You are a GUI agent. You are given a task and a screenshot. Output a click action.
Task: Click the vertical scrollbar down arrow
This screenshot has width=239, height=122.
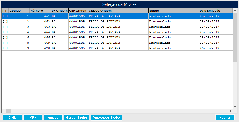coord(235,106)
